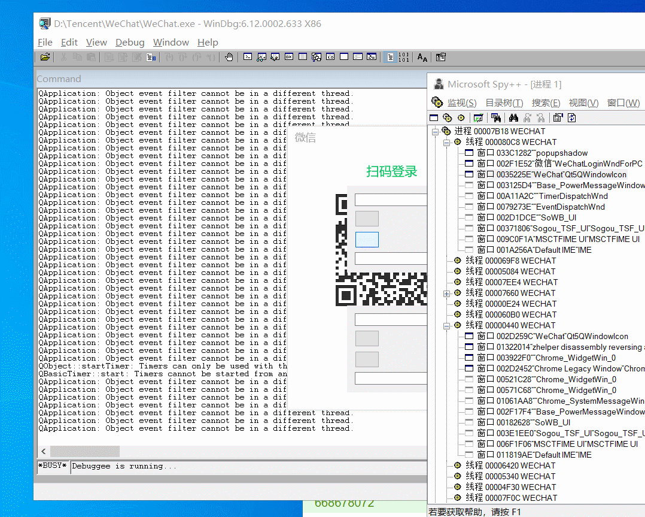The height and width of the screenshot is (517, 645).
Task: Click the Spy++ binoculars Find icon
Action: (x=513, y=118)
